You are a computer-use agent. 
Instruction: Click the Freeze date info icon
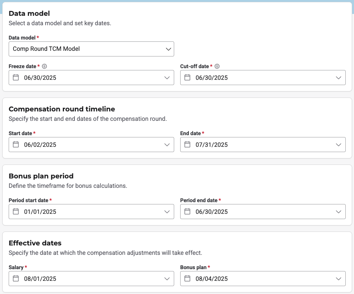click(44, 67)
